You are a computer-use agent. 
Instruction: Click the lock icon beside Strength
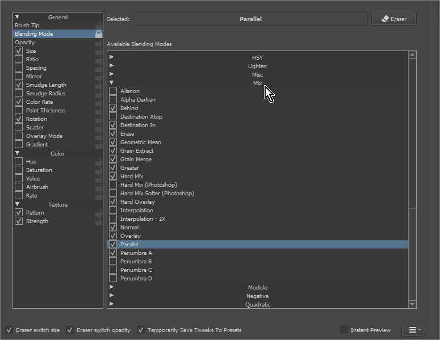[98, 221]
